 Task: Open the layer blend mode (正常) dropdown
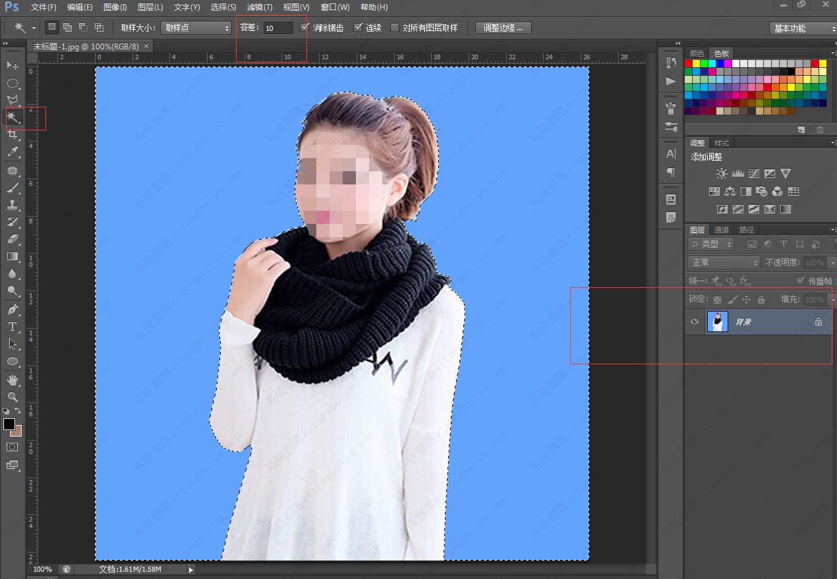point(724,262)
